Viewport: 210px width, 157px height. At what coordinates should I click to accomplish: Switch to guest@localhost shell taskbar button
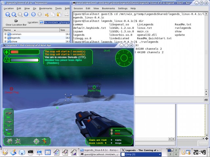pyautogui.click(x=100, y=154)
